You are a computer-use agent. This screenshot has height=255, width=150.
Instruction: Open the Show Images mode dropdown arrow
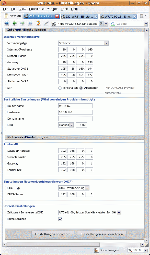(124, 250)
